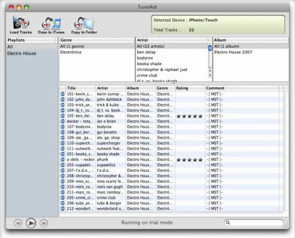295x238 pixels.
Task: Select the 205-crime_cl track title
Action: pos(80,198)
